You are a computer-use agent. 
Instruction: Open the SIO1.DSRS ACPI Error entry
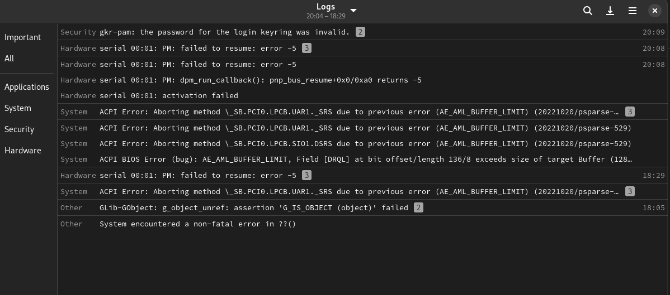364,143
